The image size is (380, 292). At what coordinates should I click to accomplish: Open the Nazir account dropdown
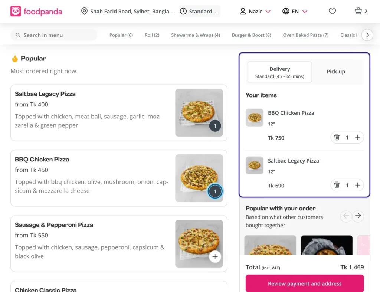tap(255, 11)
